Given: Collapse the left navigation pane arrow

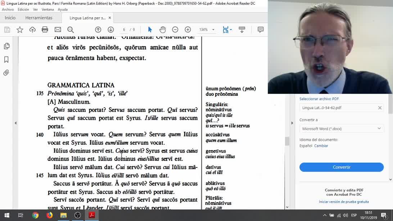Looking at the screenshot, I should [15, 123].
